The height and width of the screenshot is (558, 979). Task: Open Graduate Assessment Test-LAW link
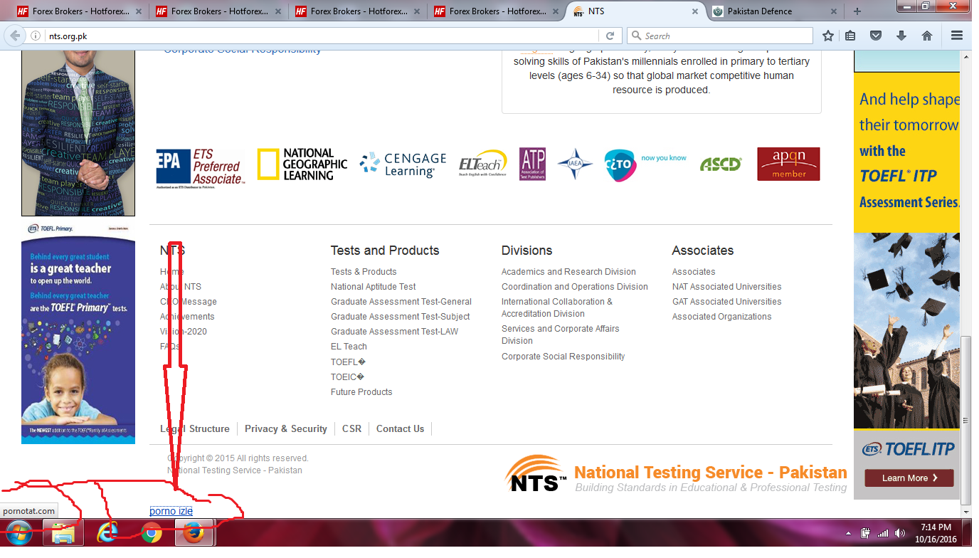pyautogui.click(x=394, y=332)
